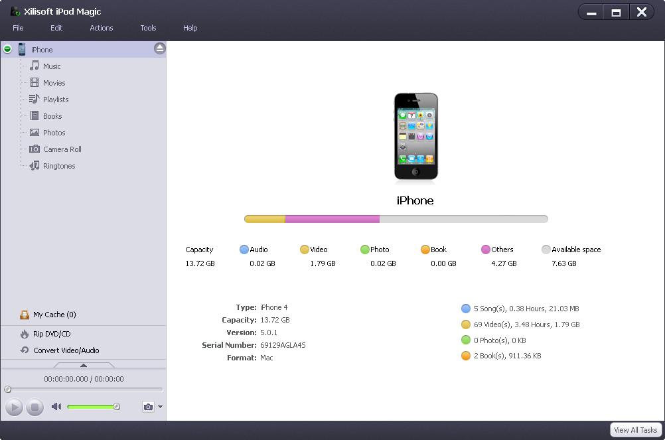Open the Edit menu
This screenshot has height=440, width=665.
coord(56,28)
